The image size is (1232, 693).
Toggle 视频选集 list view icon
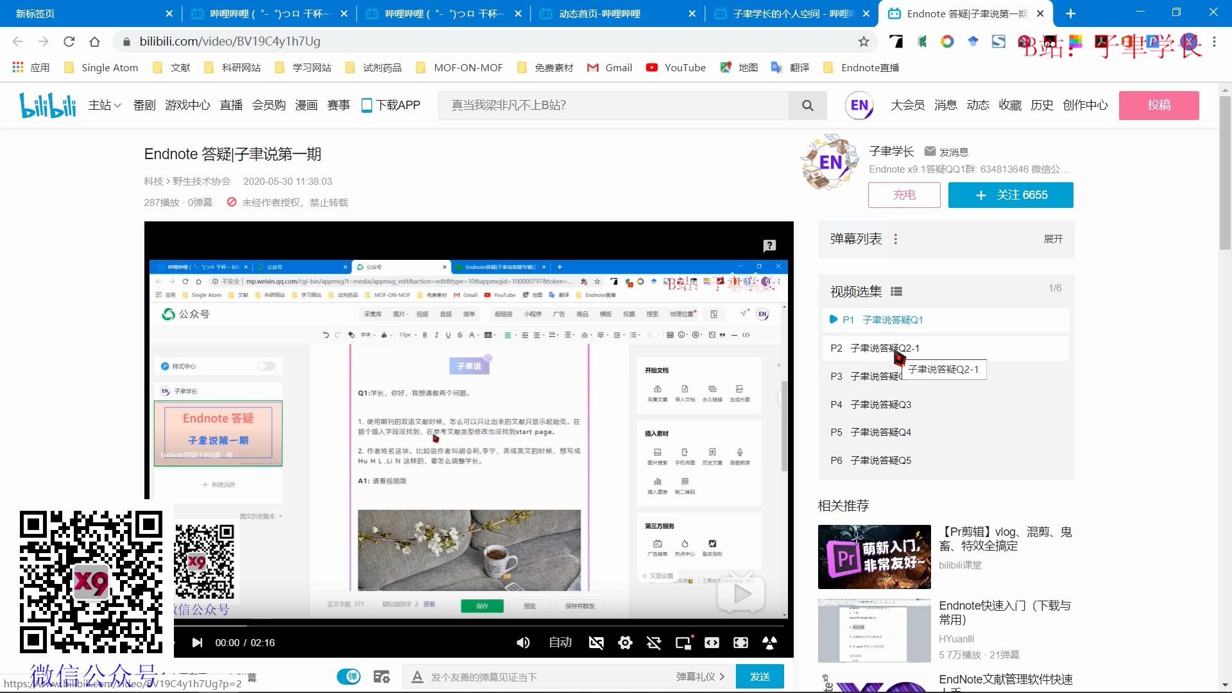tap(896, 291)
